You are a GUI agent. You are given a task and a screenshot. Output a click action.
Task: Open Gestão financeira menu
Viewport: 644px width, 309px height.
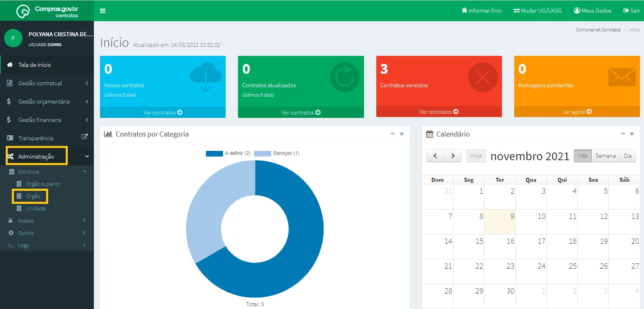(47, 120)
